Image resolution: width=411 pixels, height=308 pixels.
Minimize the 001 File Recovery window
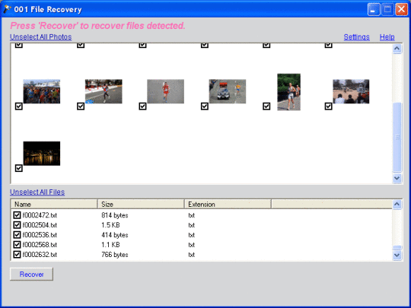374,9
